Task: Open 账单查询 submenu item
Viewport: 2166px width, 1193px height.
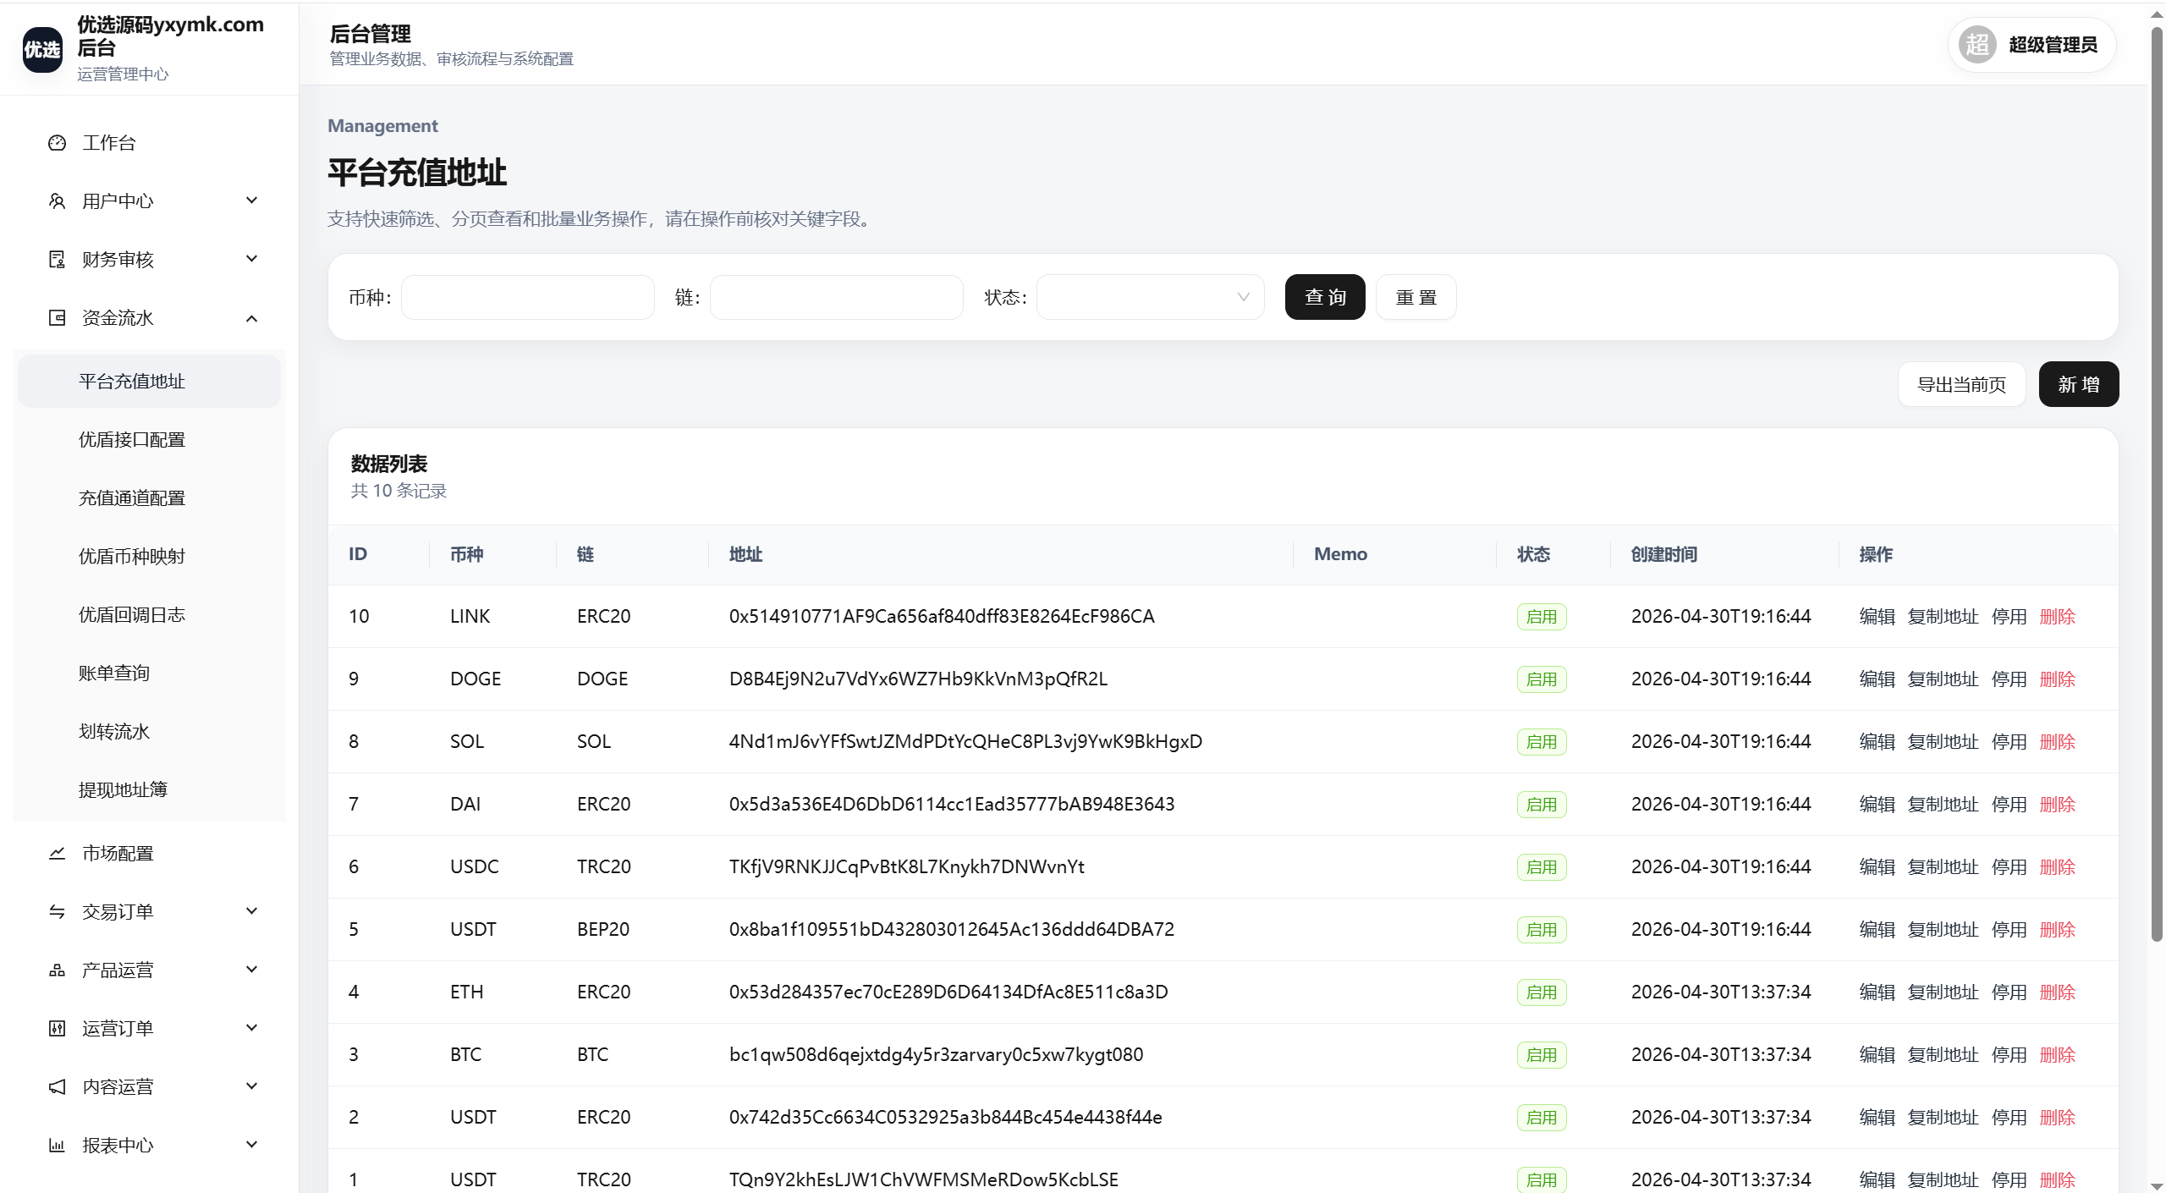Action: point(150,673)
